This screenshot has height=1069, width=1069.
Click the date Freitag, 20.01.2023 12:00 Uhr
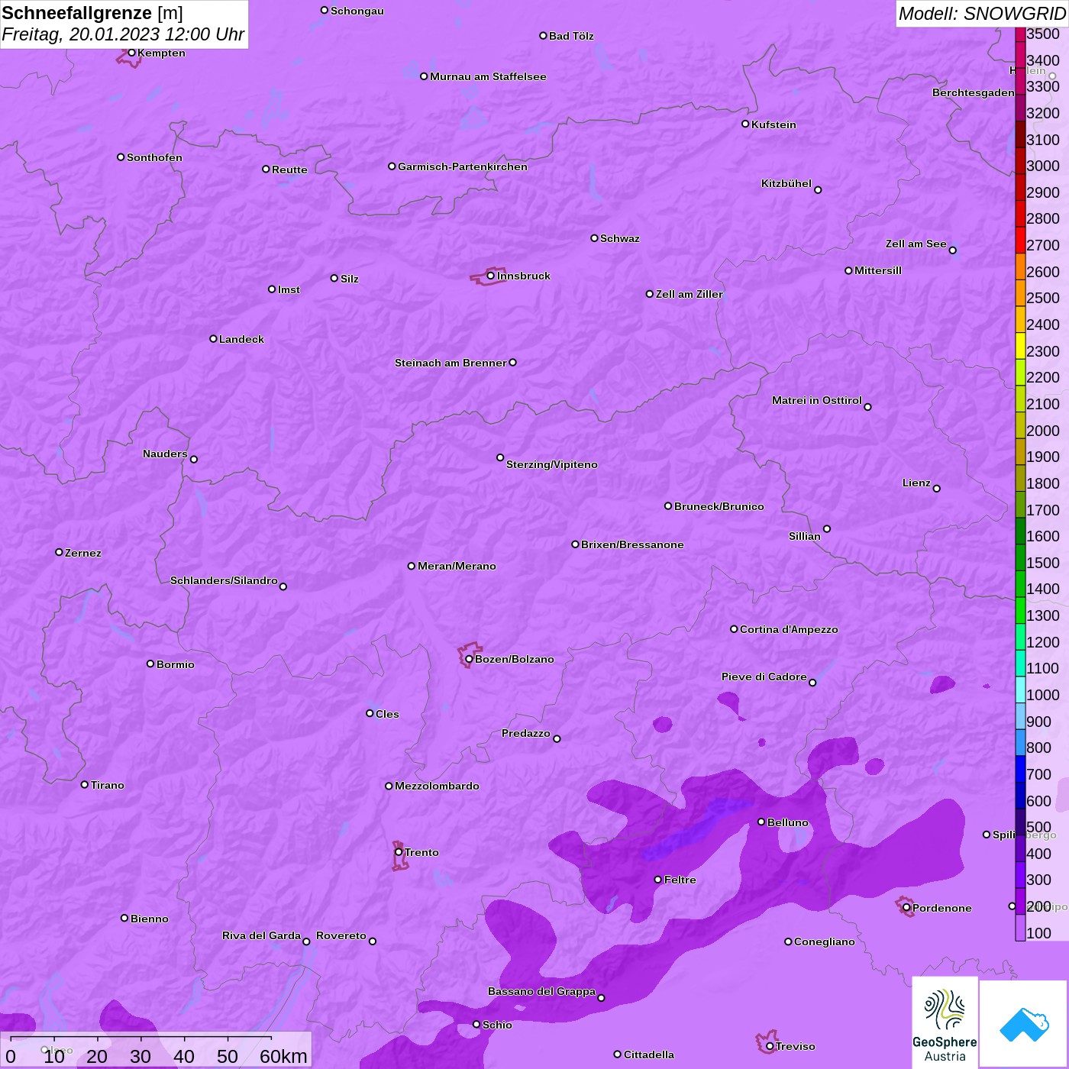(123, 34)
